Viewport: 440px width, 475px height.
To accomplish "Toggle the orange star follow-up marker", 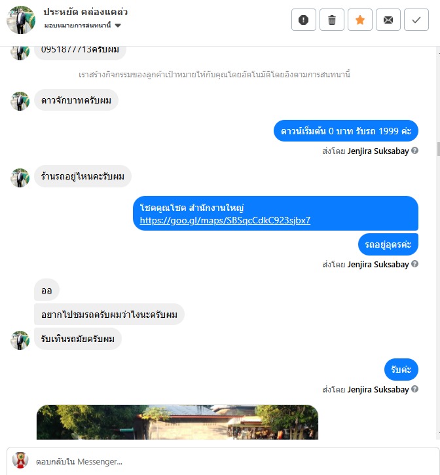I will pyautogui.click(x=360, y=20).
